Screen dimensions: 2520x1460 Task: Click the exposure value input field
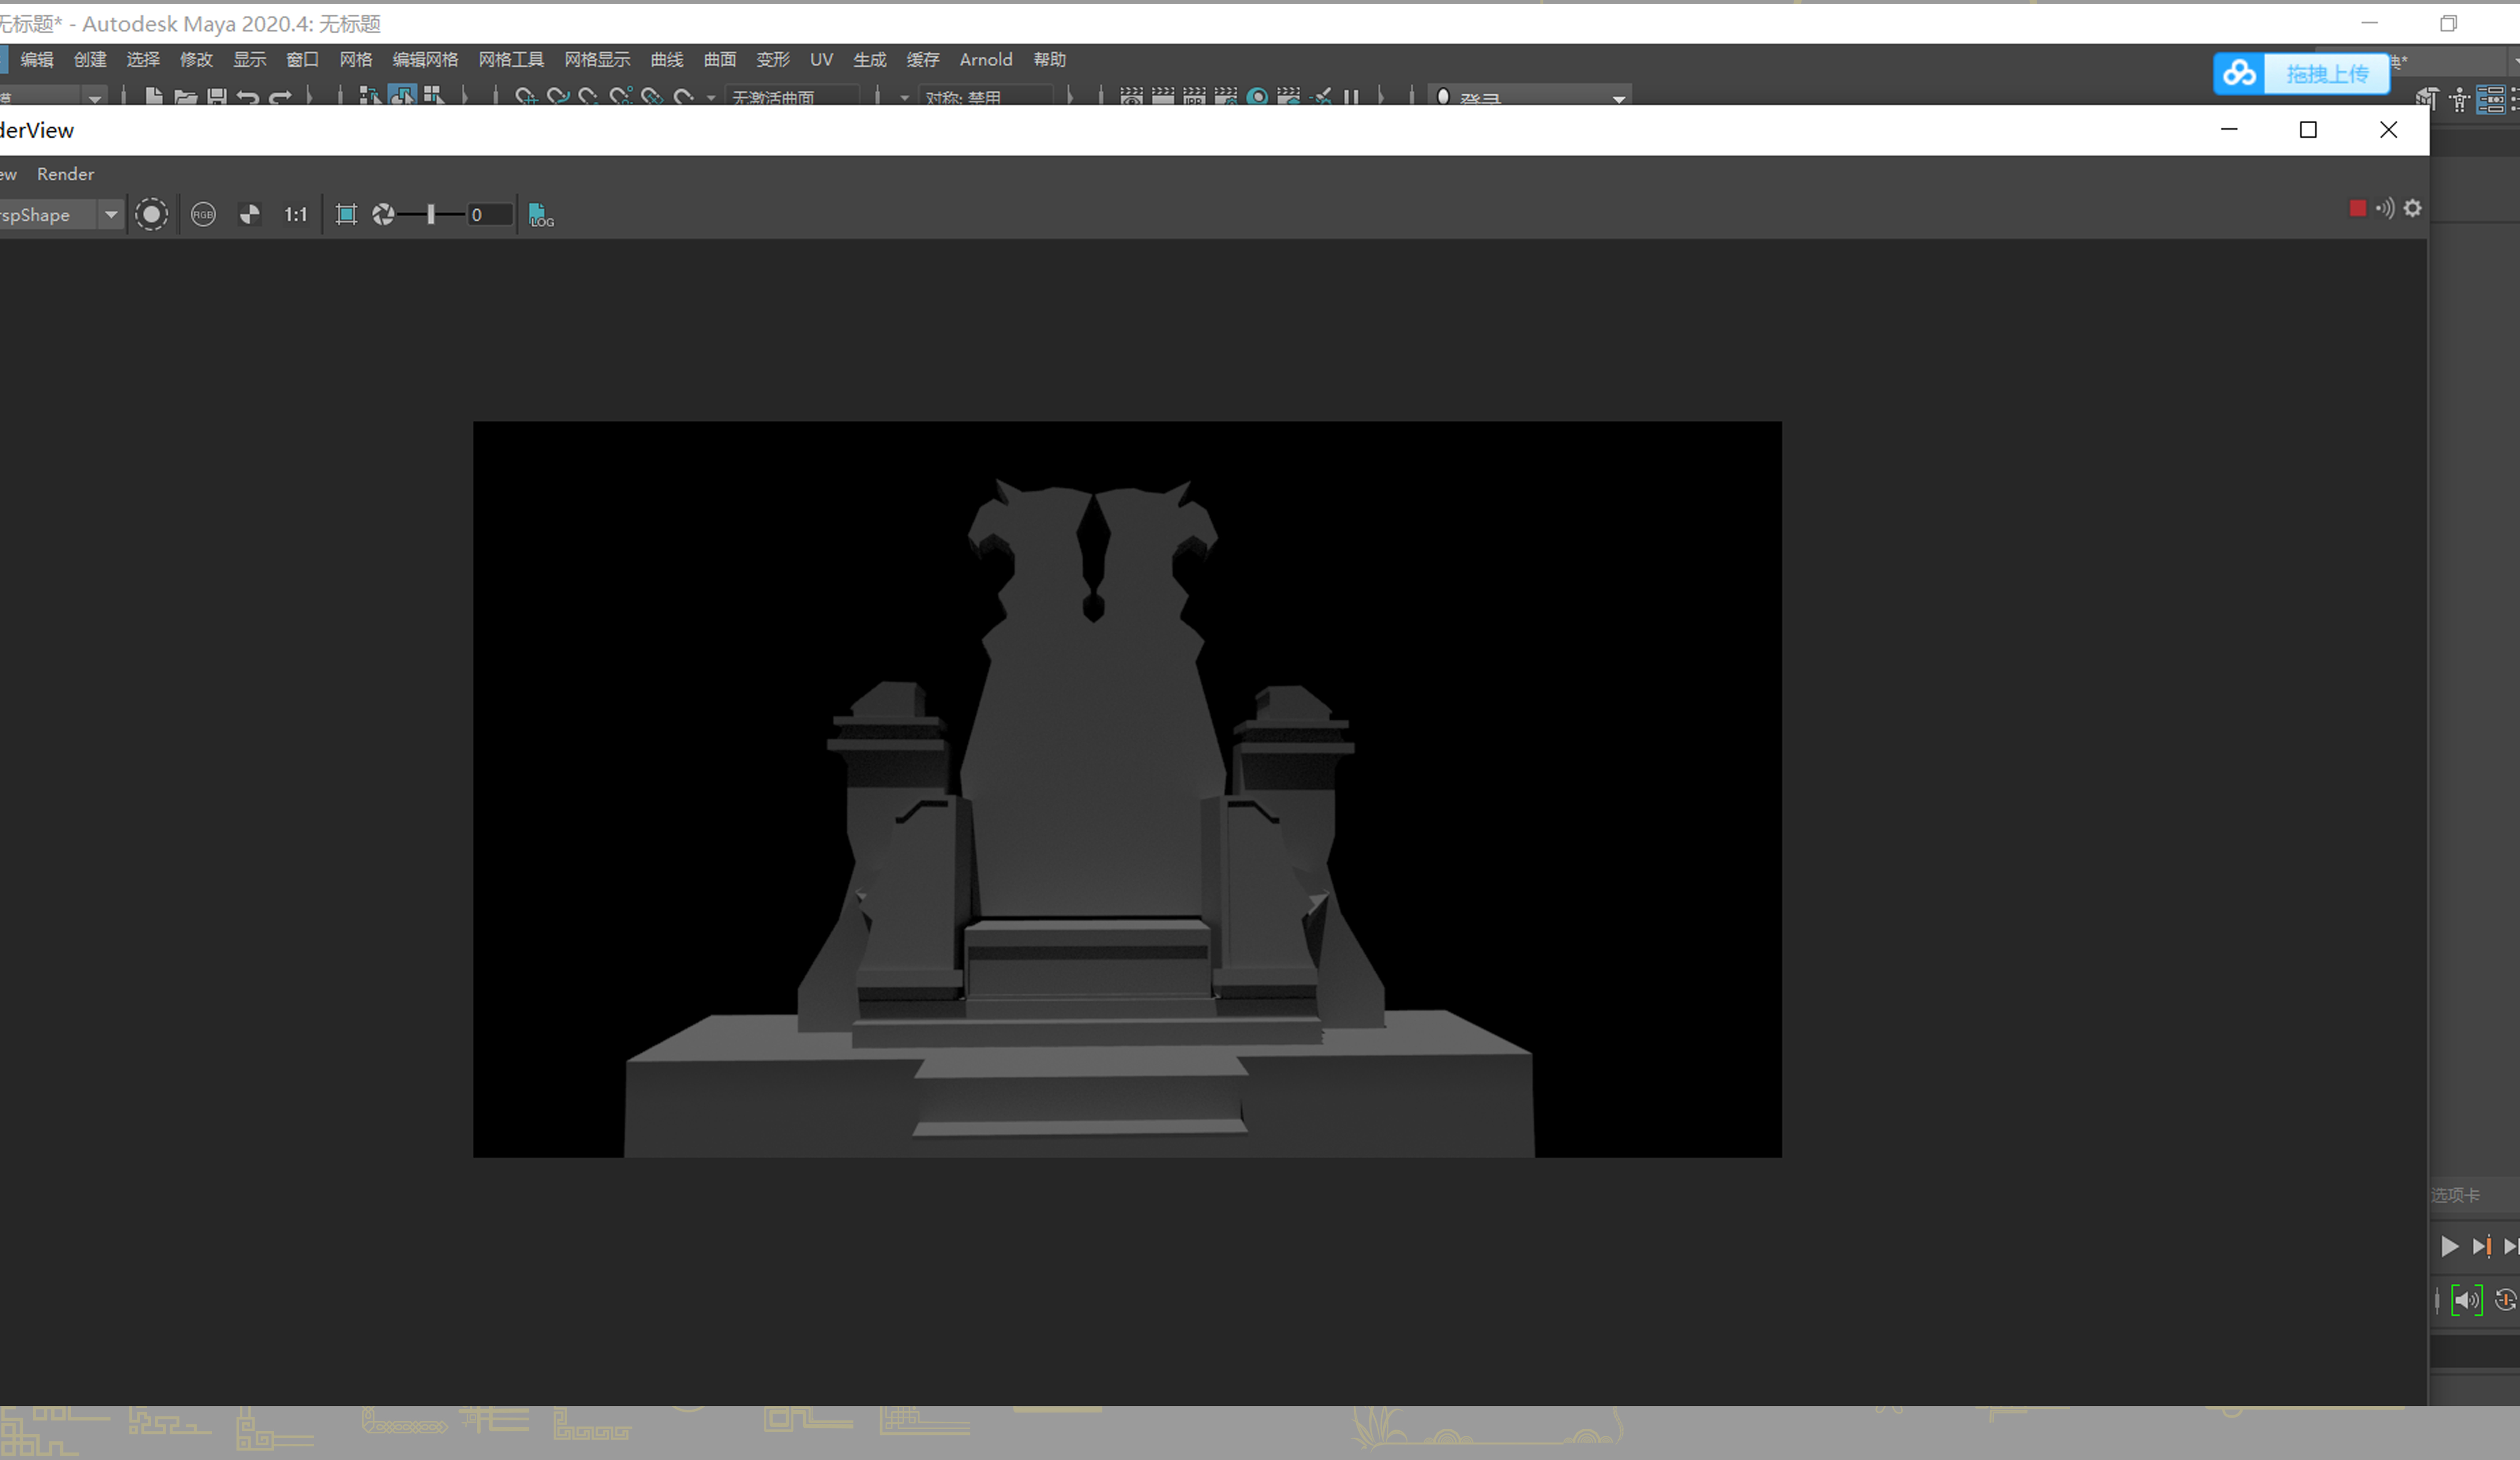pyautogui.click(x=490, y=214)
